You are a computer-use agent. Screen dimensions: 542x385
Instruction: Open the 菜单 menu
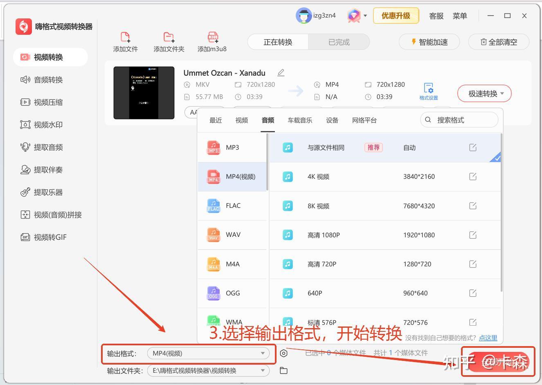click(460, 16)
